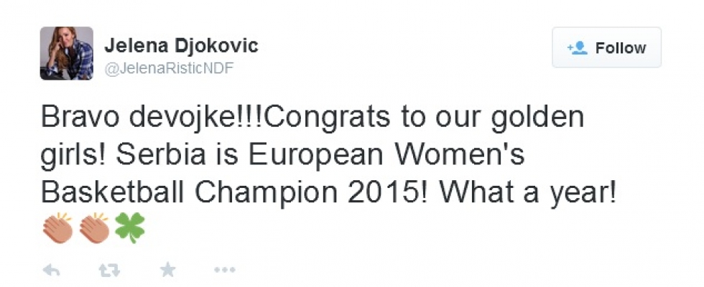Click the Follow button

pyautogui.click(x=606, y=48)
